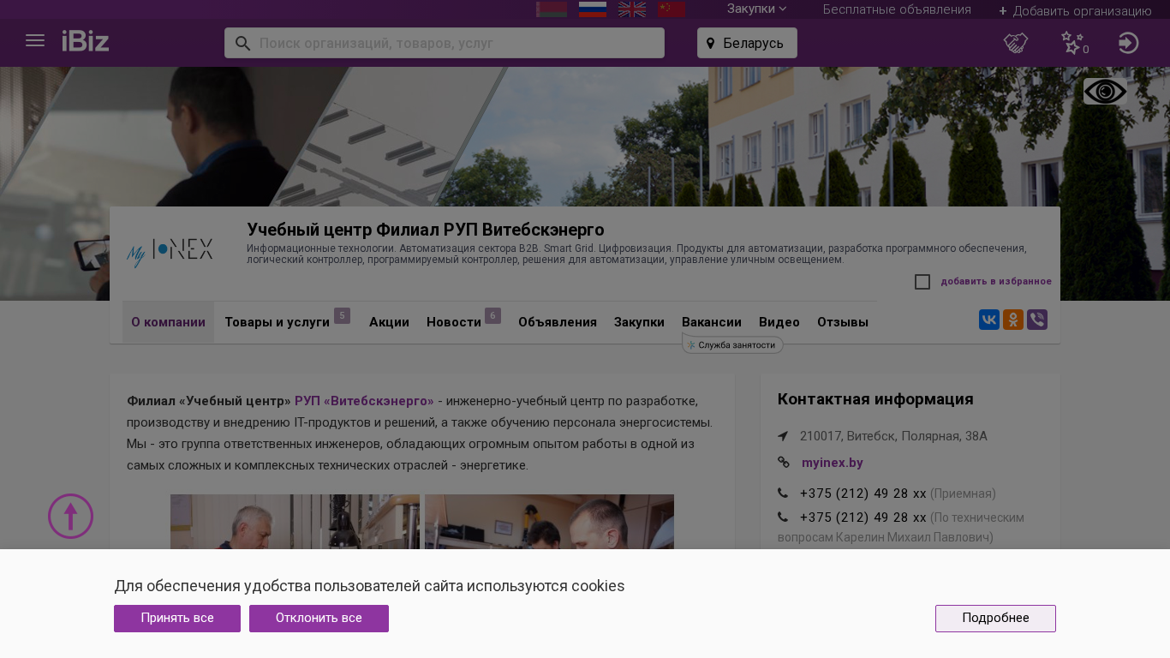Open the 'РУП «Витебскэнерго»' link
The height and width of the screenshot is (658, 1170).
(x=364, y=401)
